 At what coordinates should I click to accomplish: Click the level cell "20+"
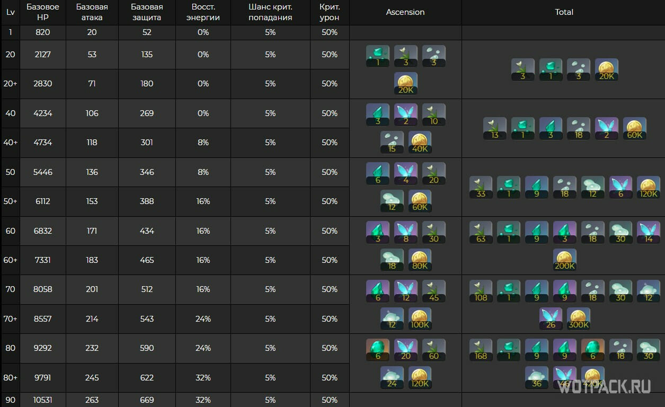(11, 84)
